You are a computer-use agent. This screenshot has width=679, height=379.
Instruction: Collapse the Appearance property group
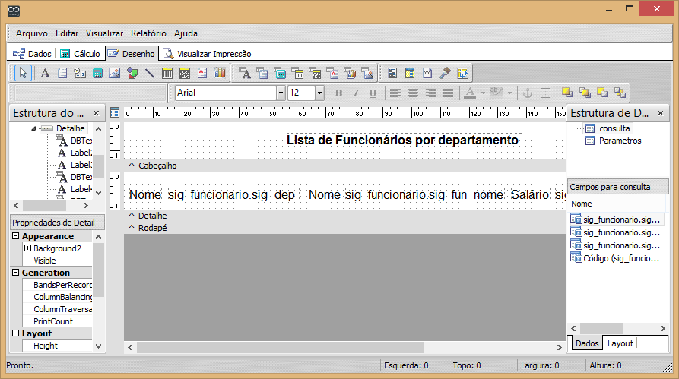[16, 236]
